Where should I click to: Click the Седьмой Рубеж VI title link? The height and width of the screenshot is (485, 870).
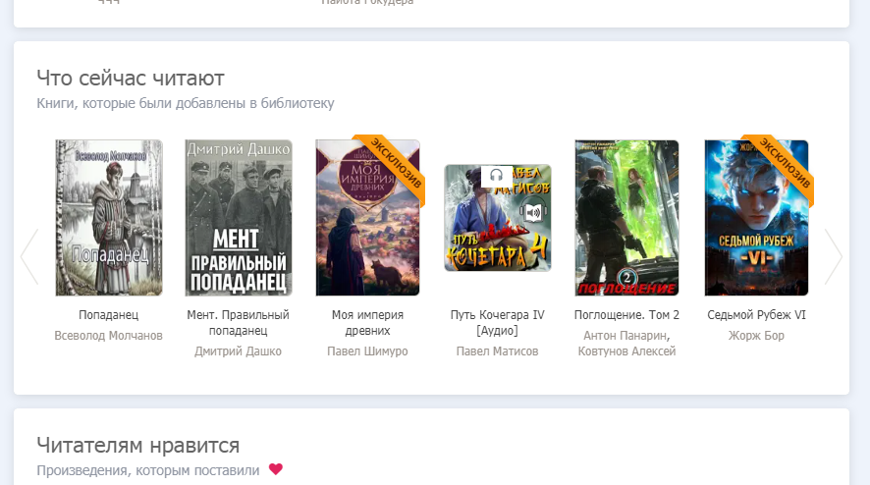point(756,314)
